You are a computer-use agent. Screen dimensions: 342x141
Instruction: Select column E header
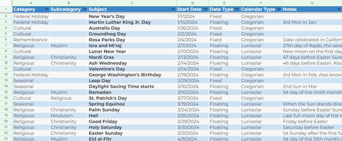[224, 3]
